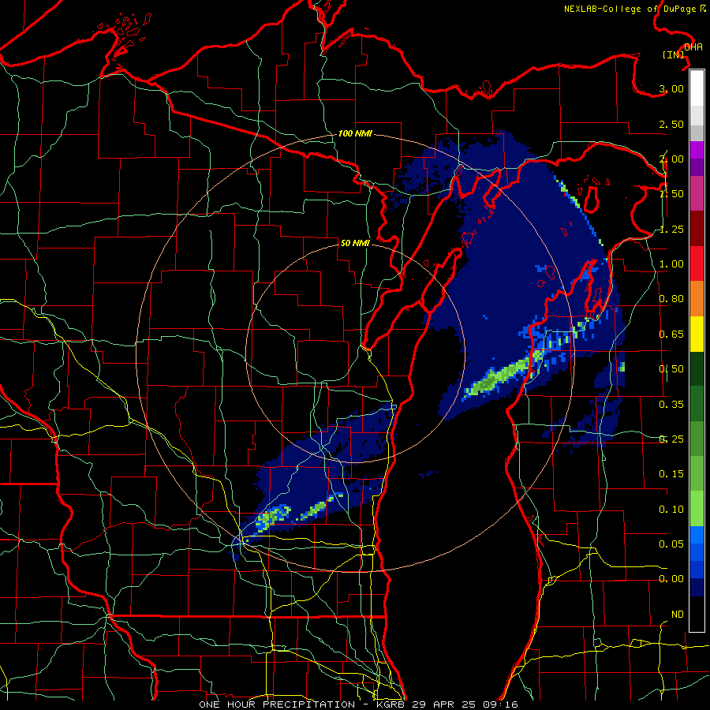This screenshot has height=710, width=710.
Task: Click the 0.80 legend value
Action: pos(671,299)
